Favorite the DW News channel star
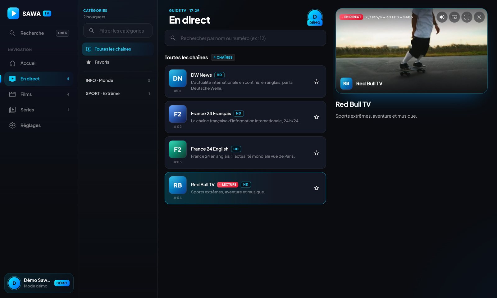497x298 pixels. coord(317,82)
